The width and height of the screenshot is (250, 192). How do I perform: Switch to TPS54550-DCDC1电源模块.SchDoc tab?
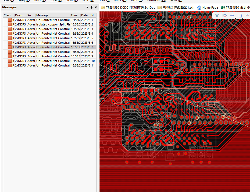pos(128,8)
